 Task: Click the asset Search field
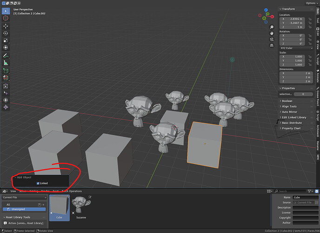(290, 191)
